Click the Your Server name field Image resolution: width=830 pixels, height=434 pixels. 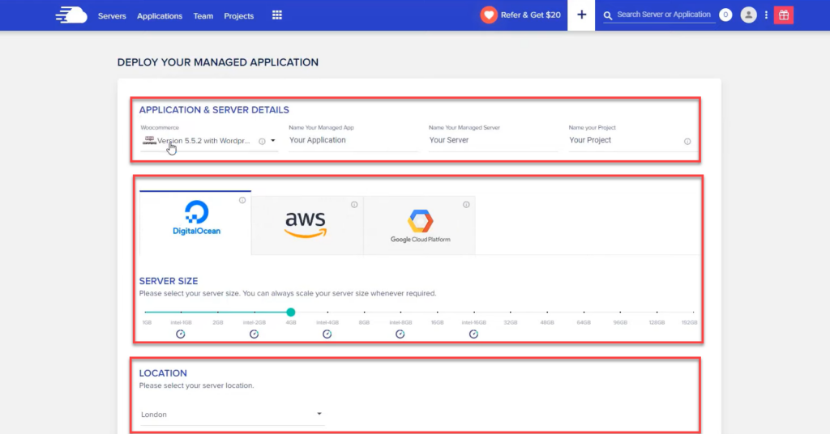(494, 141)
